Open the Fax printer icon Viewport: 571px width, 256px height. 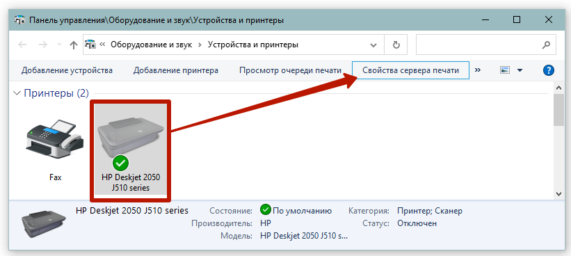pyautogui.click(x=56, y=138)
